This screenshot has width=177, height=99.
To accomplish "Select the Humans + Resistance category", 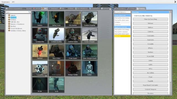I will coord(17,24).
